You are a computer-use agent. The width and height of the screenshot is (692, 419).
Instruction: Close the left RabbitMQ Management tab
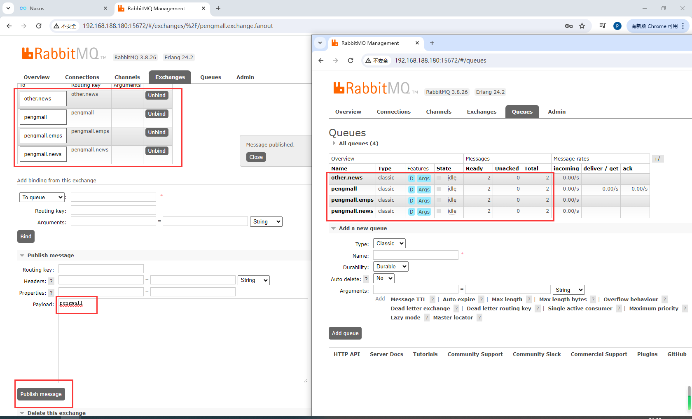(203, 8)
